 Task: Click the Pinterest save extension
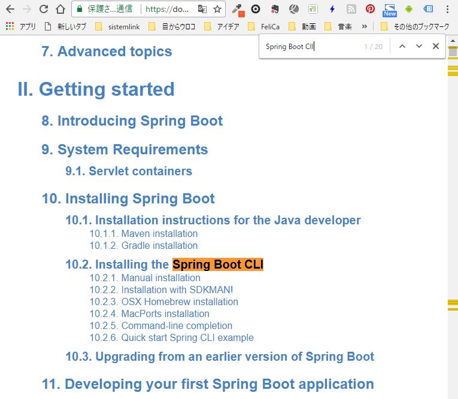tap(370, 9)
